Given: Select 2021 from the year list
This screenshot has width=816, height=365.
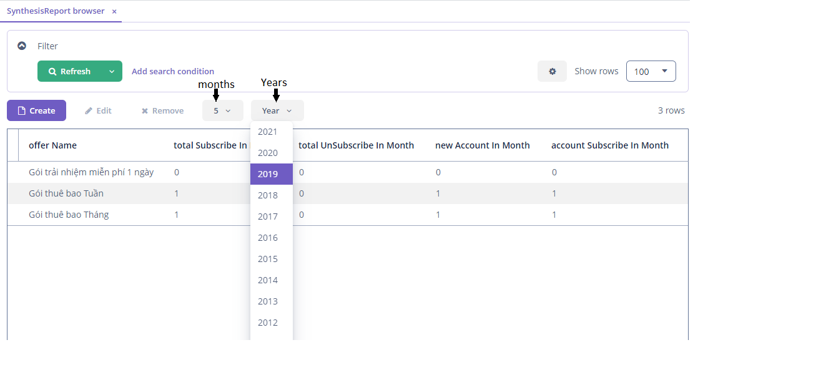Looking at the screenshot, I should tap(268, 132).
